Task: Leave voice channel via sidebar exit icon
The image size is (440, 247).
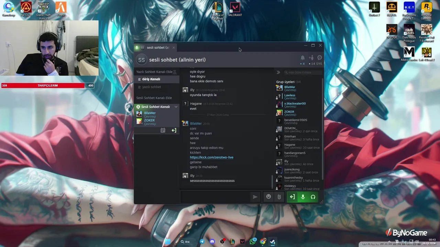Action: click(x=174, y=130)
